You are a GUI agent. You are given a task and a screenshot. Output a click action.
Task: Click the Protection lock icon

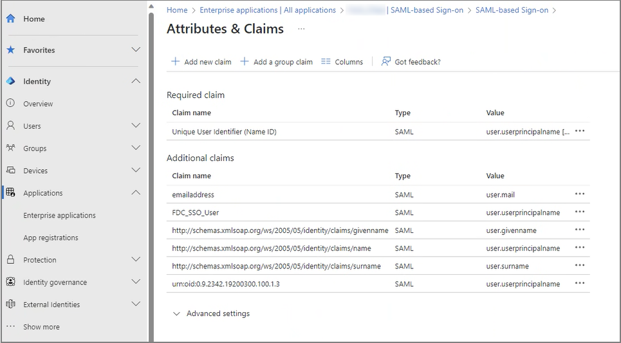pos(10,260)
